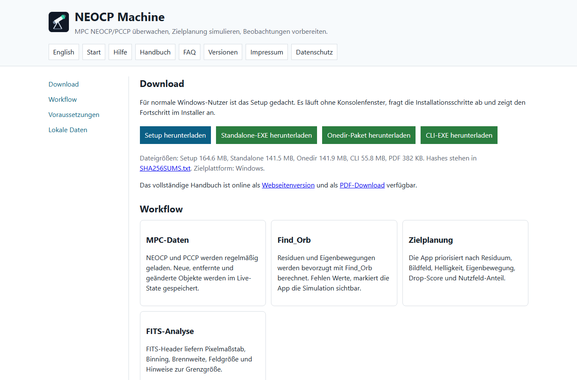The image size is (577, 380).
Task: Click the text 'Die App priorisiert nach Residuum'
Action: tap(460, 258)
